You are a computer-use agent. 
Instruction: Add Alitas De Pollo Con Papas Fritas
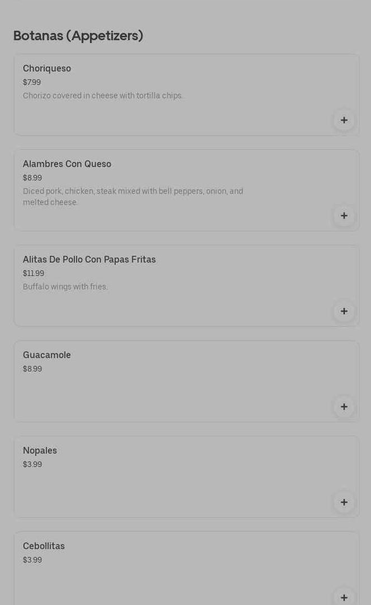344,311
